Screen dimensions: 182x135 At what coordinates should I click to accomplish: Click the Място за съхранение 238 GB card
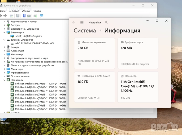[x=94, y=53]
